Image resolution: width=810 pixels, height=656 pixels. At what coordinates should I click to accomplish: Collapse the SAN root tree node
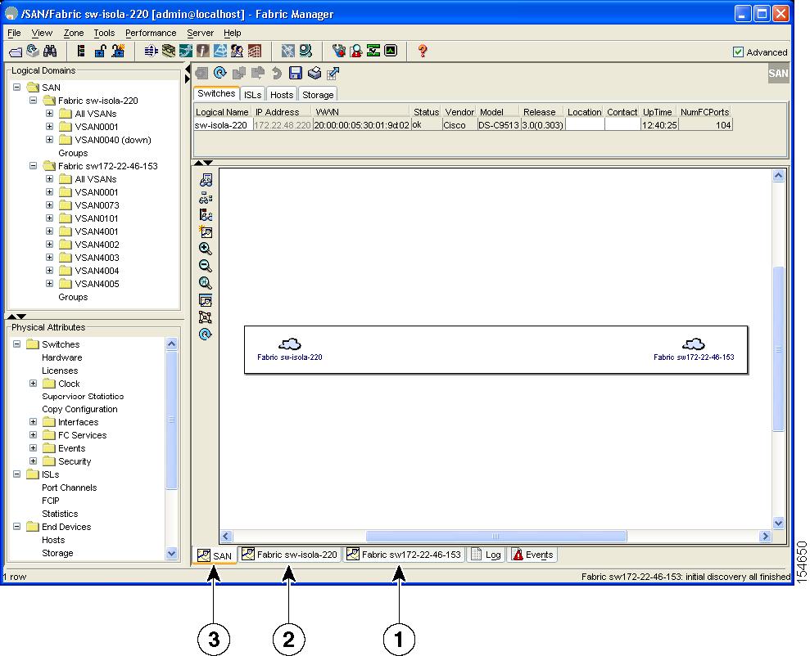click(x=17, y=88)
